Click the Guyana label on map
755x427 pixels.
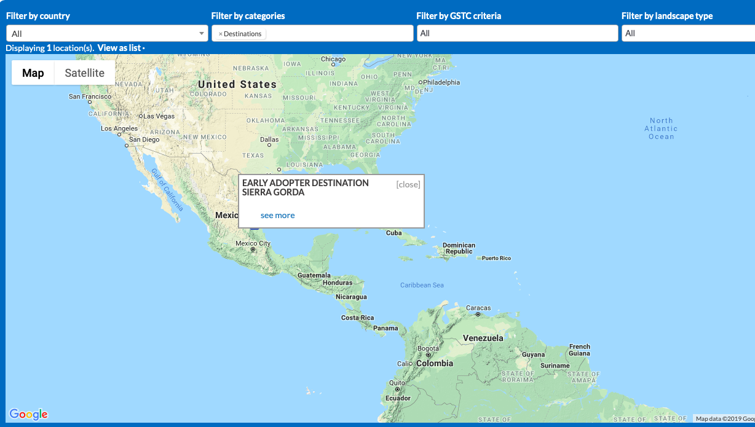(533, 355)
